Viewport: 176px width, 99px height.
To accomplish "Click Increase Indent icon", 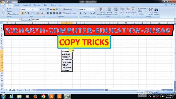I will (x=60, y=13).
